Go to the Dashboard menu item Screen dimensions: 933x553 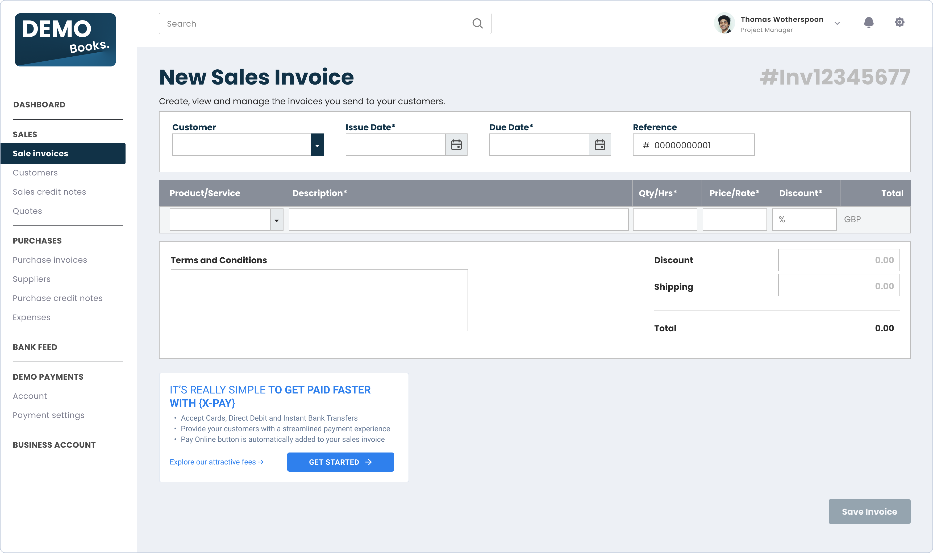39,105
